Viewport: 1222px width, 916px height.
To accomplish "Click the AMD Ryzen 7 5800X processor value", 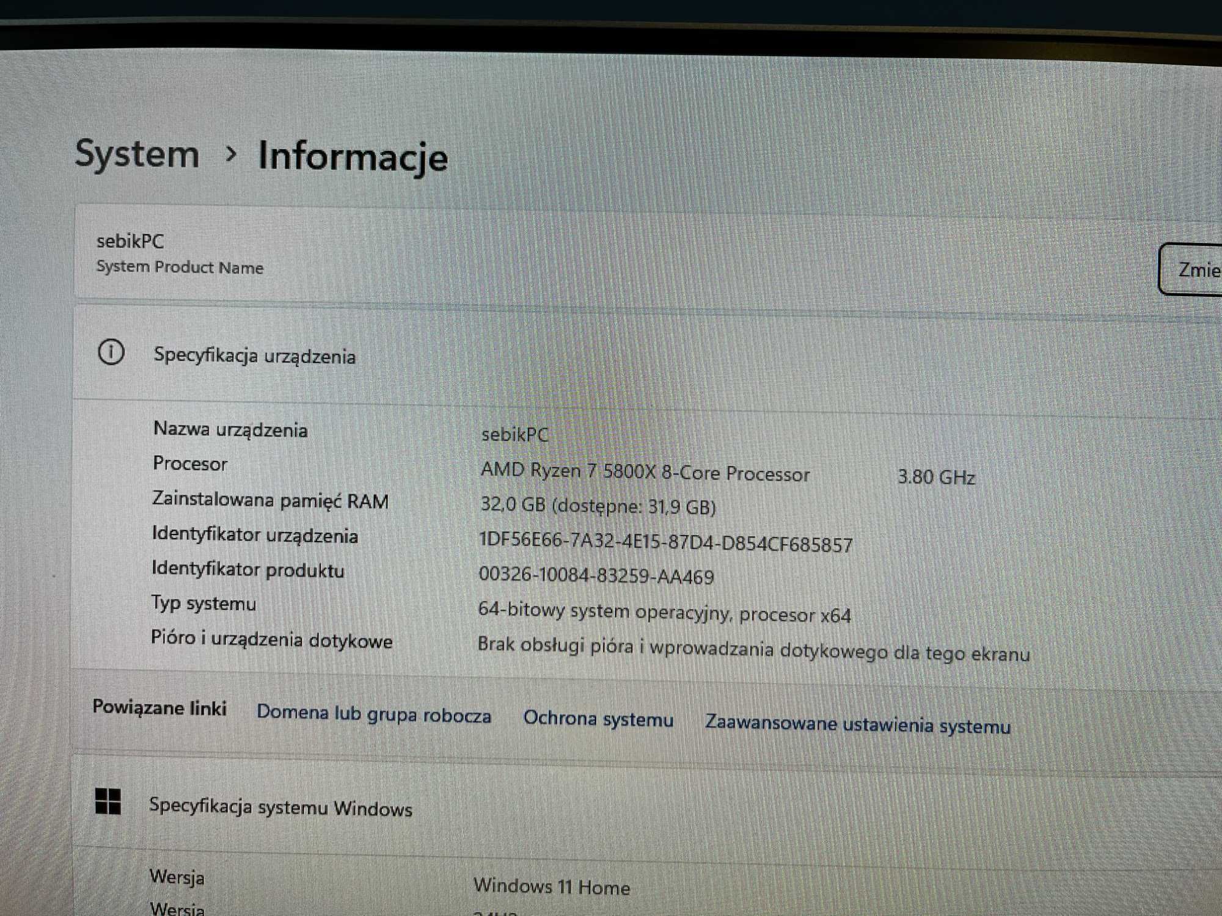I will pyautogui.click(x=645, y=473).
